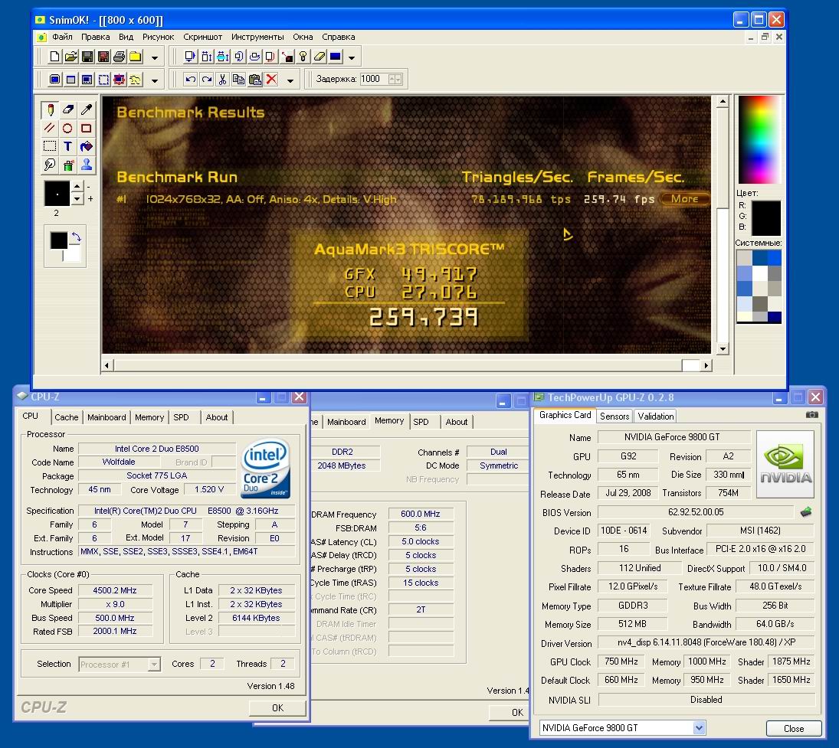Image resolution: width=839 pixels, height=748 pixels.
Task: Open SPD tab in front CPU-Z window
Action: pyautogui.click(x=181, y=417)
